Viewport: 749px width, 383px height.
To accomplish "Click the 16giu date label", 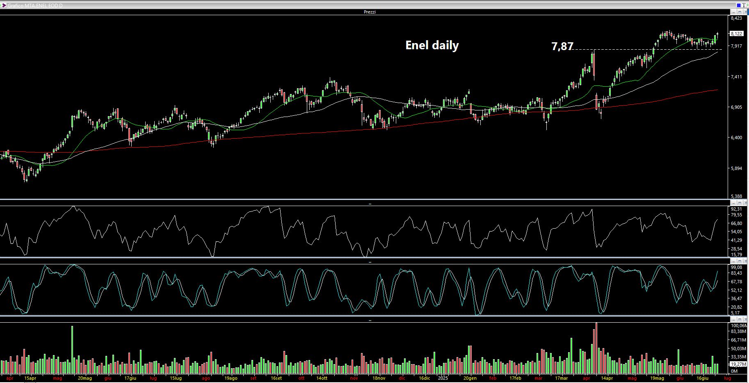I will (x=703, y=378).
